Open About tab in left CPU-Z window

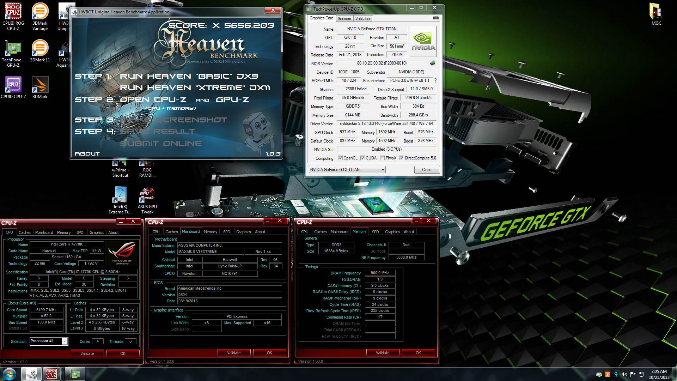(114, 232)
